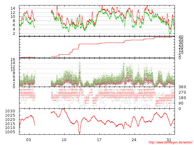Click date label 17 on bottom axis
This screenshot has width=194, height=145.
(99, 140)
